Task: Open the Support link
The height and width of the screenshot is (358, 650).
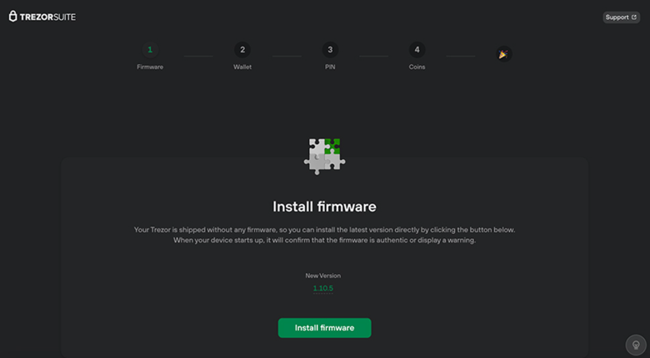Action: pos(621,17)
